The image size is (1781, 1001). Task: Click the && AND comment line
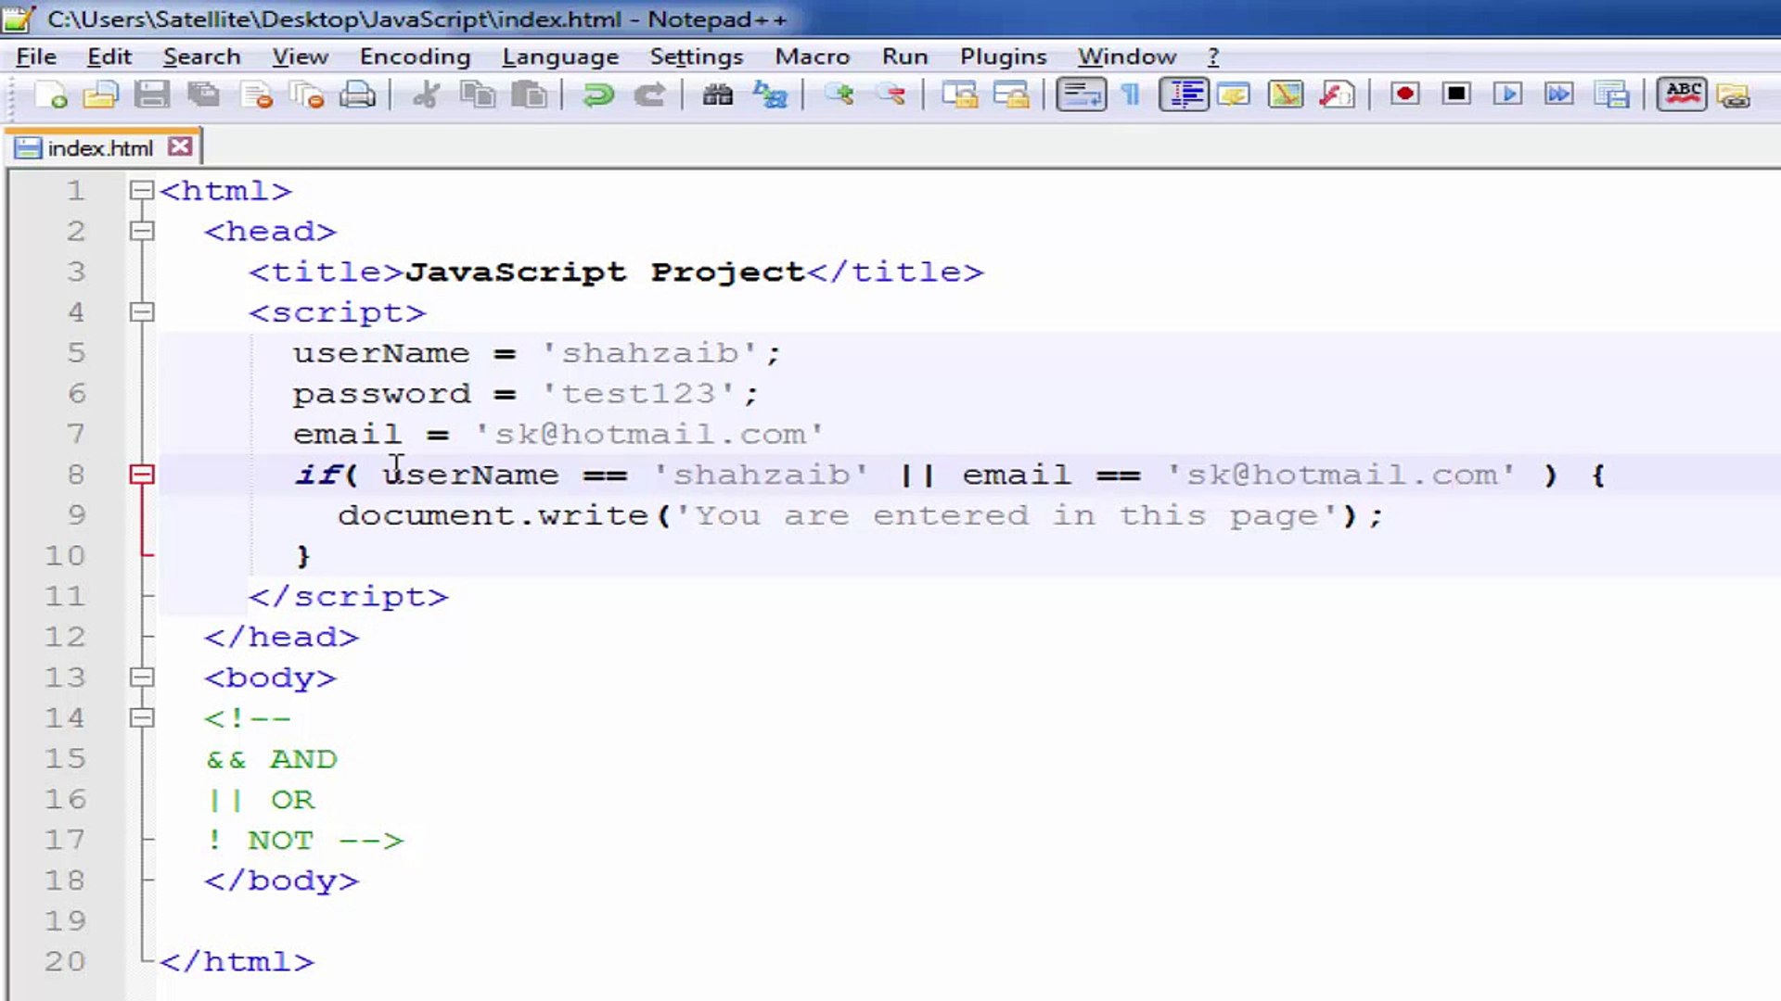coord(271,759)
